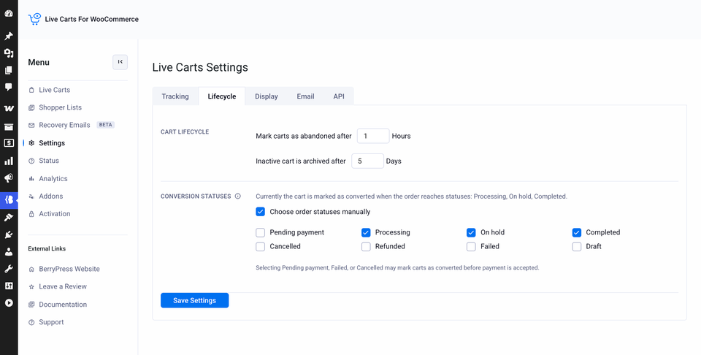Click the Live Carts For WooCommerce title
This screenshot has height=355, width=701.
[92, 19]
